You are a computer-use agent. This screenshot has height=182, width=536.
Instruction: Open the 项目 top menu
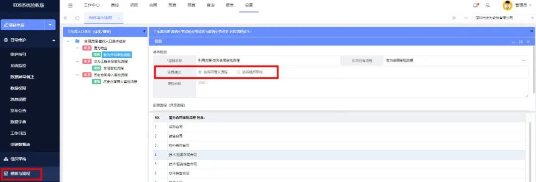134,5
